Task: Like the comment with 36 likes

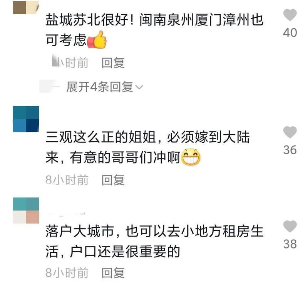Action: [x=290, y=132]
